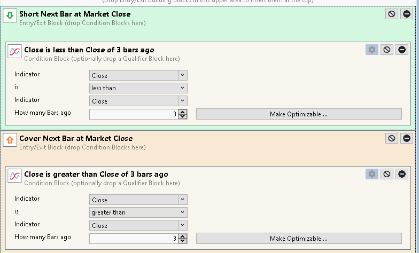This screenshot has height=253, width=419.
Task: Open the greater than operator dropdown
Action: (138, 212)
